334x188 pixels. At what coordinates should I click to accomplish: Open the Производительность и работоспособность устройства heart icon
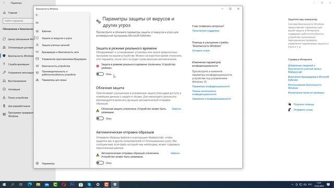pyautogui.click(x=37, y=73)
